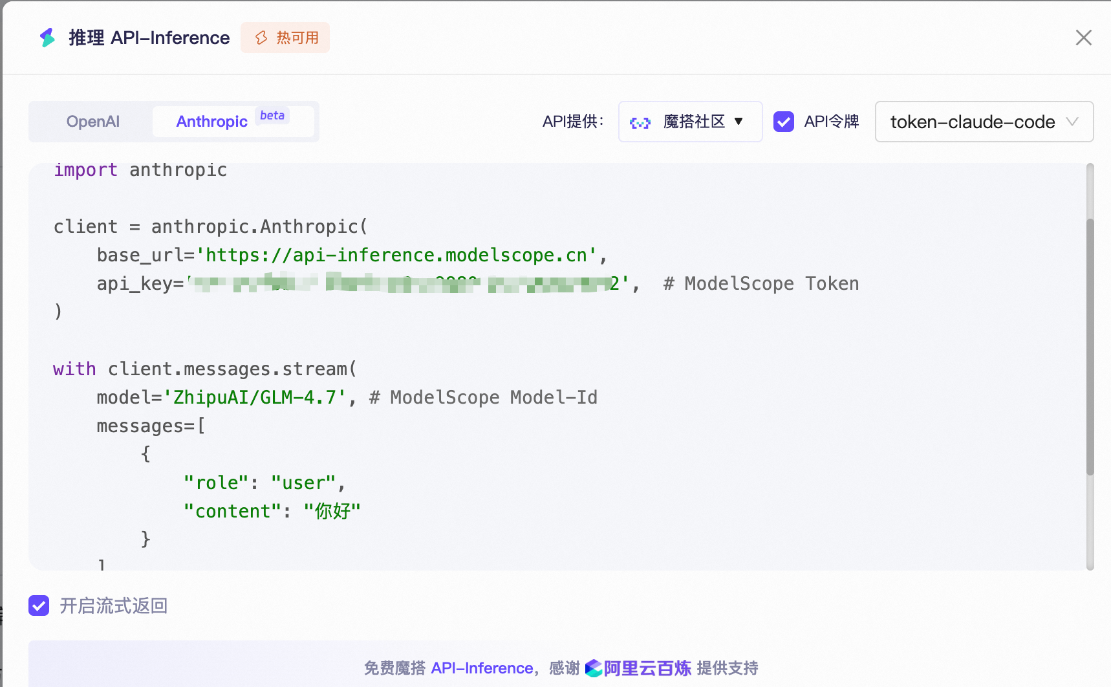Click the "role": "user" code line

tap(265, 483)
